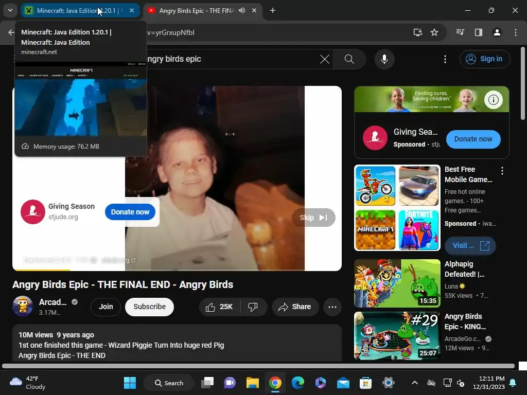This screenshot has width=527, height=395.
Task: Click the Visit button on games ad
Action: click(470, 245)
